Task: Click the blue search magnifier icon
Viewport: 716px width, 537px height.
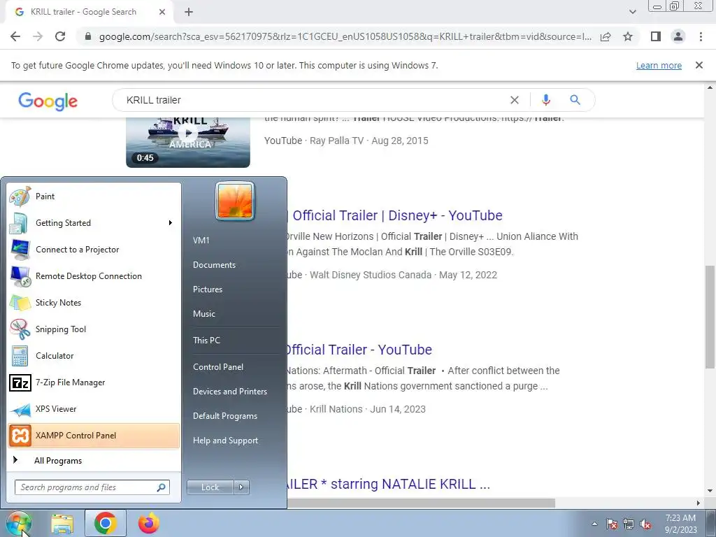Action: pyautogui.click(x=575, y=100)
